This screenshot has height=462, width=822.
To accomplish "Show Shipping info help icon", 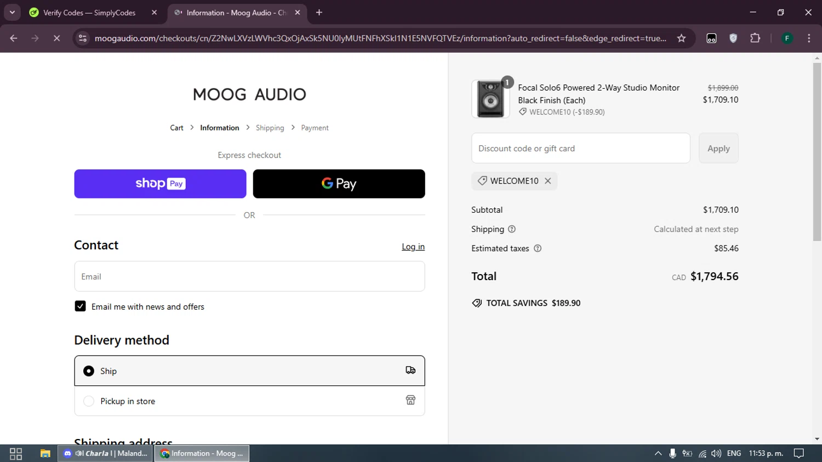I will pyautogui.click(x=512, y=229).
